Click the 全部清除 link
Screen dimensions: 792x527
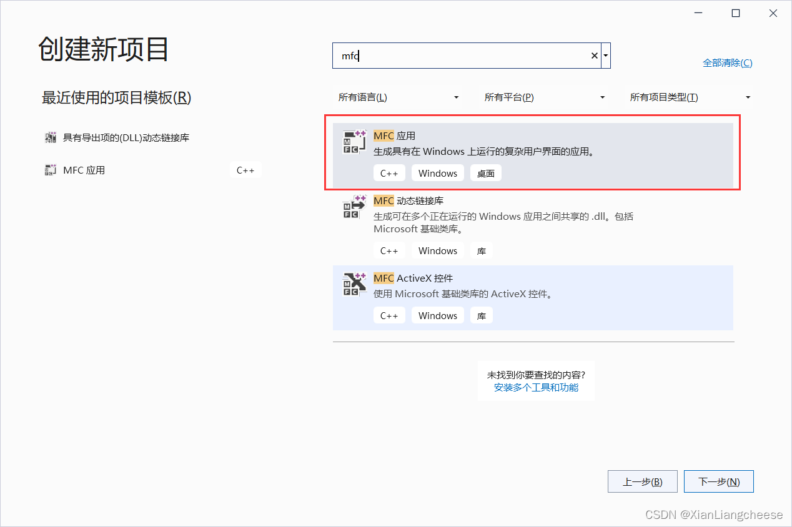click(728, 63)
